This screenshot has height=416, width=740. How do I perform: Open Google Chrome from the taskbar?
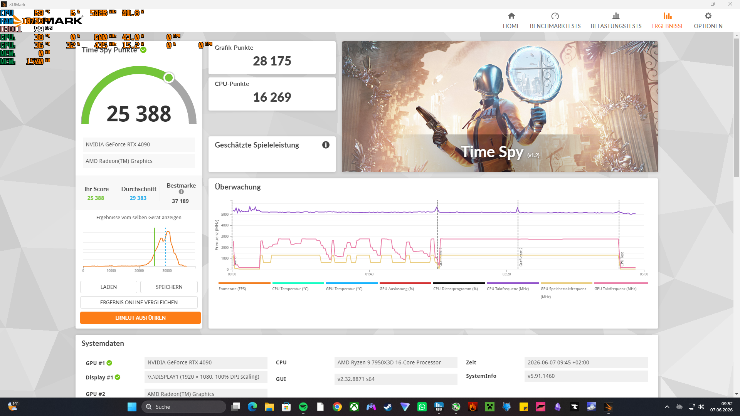pos(337,407)
